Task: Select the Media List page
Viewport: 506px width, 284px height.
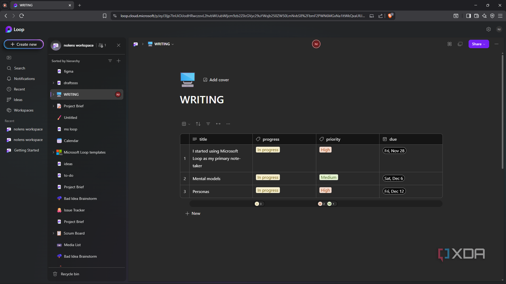Action: (87, 245)
